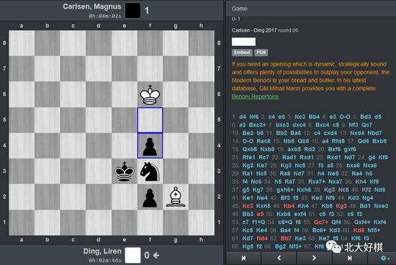Go to move 1. d4 in notation
The height and width of the screenshot is (265, 396).
pyautogui.click(x=243, y=117)
